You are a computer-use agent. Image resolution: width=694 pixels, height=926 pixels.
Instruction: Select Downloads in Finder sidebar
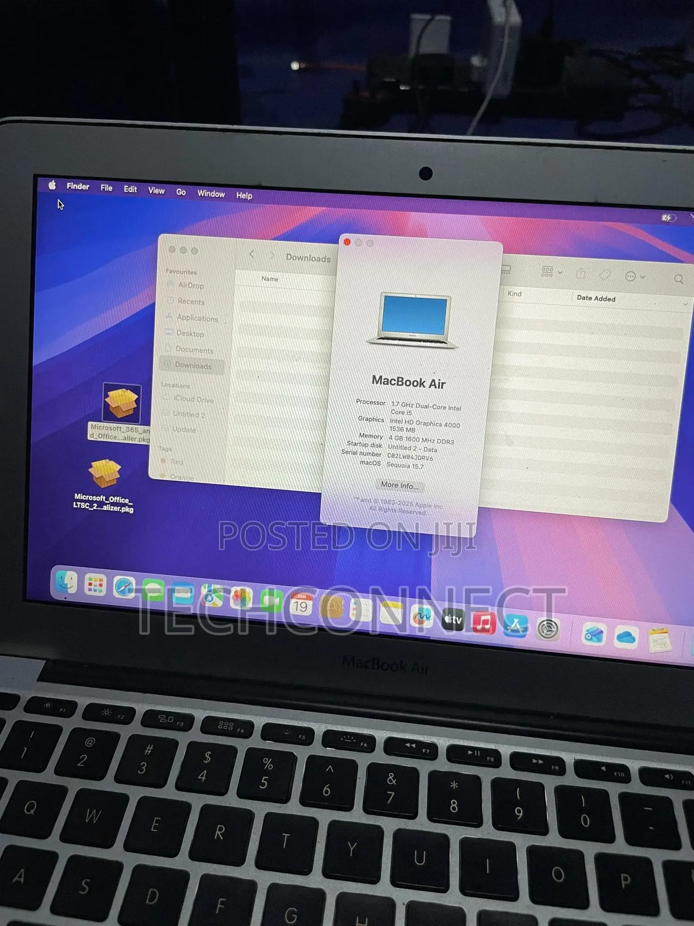pos(192,365)
